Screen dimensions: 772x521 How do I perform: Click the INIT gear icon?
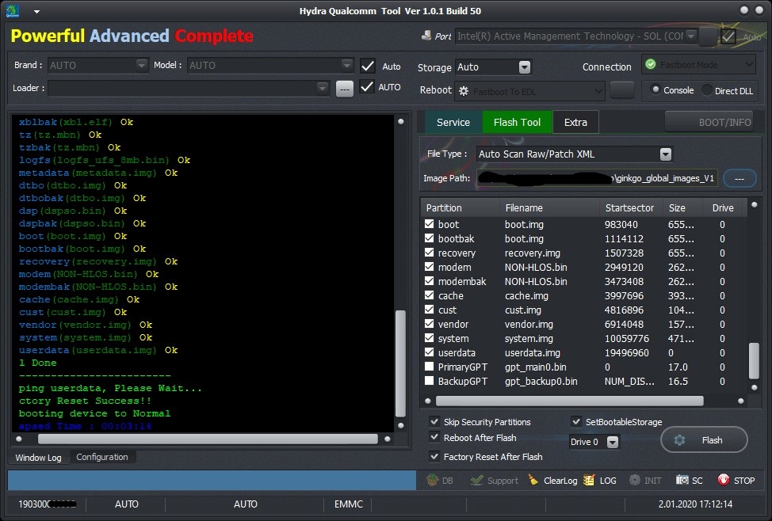[x=635, y=480]
